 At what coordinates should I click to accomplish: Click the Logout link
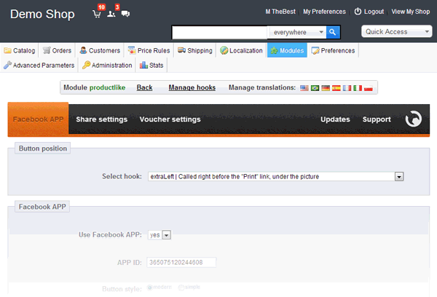click(x=369, y=12)
